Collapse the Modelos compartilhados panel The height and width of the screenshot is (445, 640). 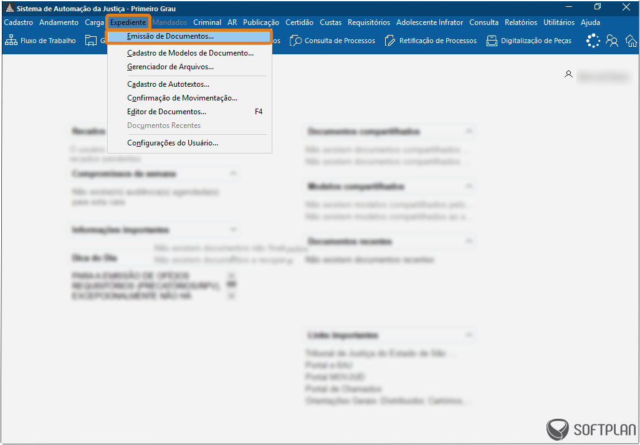(469, 187)
